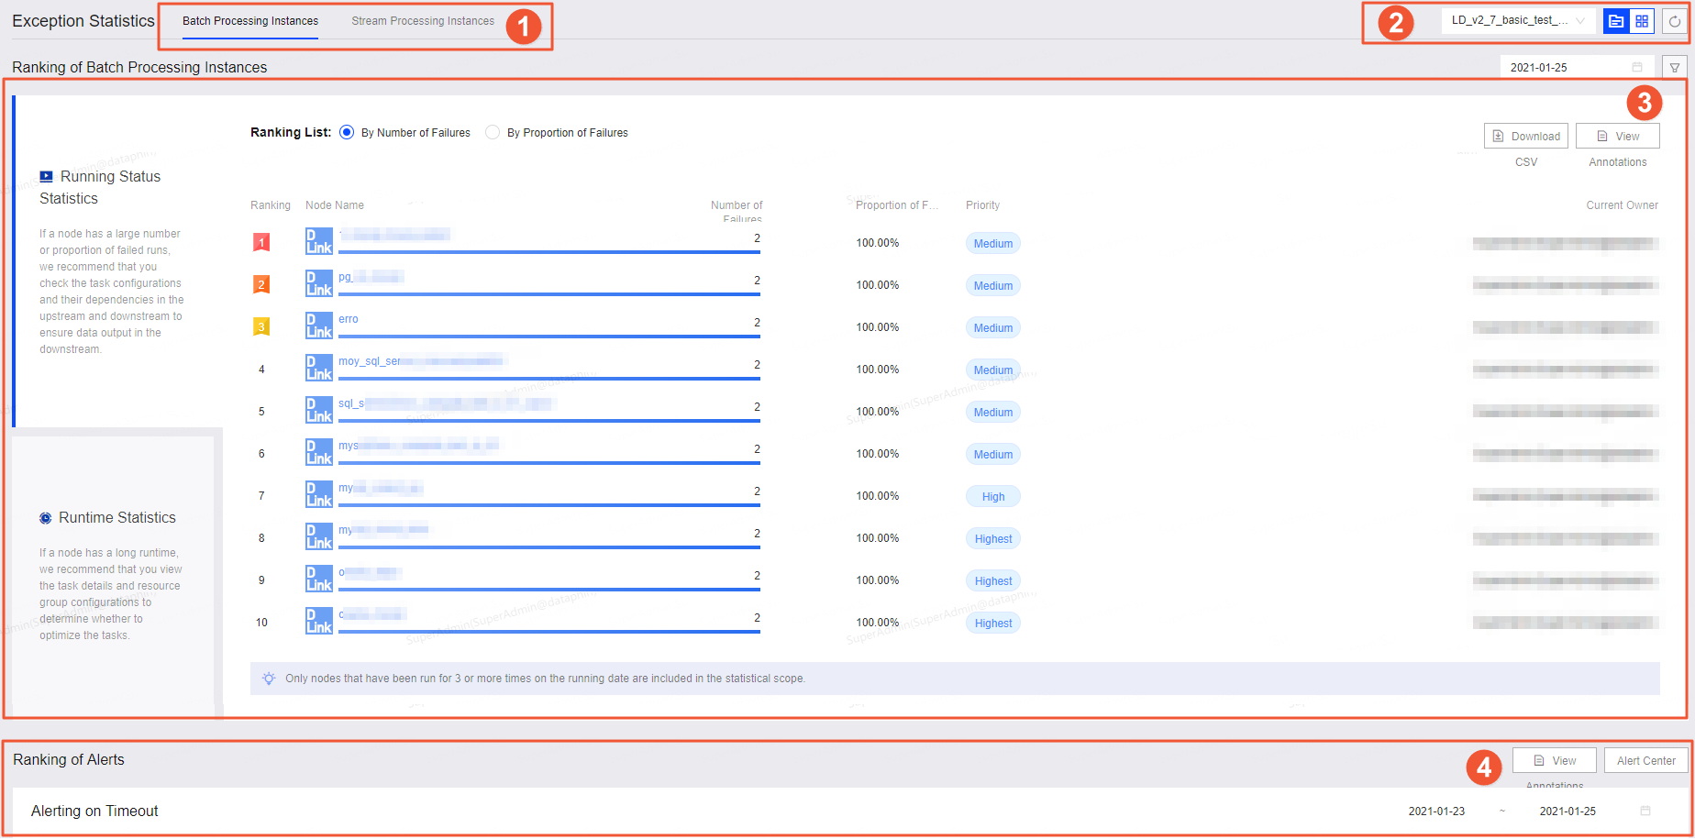Viewport: 1695px width, 839px height.
Task: Click the Dlink icon of the moy_sql_ser node
Action: coord(319,368)
